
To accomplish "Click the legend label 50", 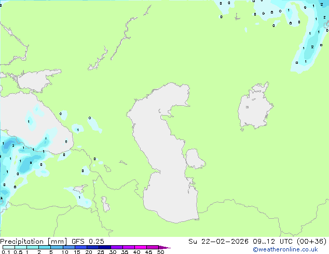I will pos(160,252).
